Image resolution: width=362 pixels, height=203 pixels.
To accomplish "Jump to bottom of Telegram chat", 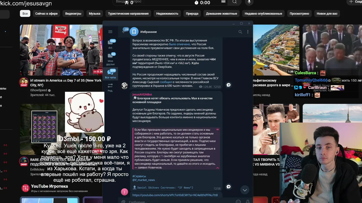I will click(245, 190).
